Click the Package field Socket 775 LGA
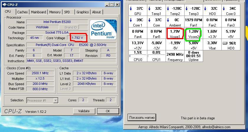The width and height of the screenshot is (248, 132). [x=57, y=32]
